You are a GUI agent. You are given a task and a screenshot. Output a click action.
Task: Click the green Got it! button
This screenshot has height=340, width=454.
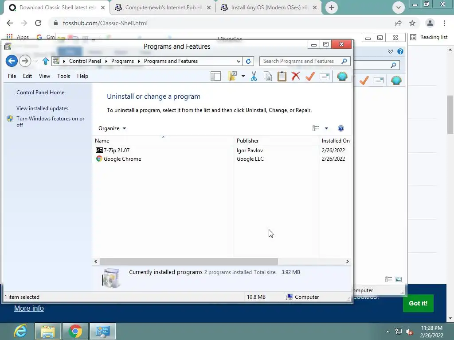coord(418,303)
